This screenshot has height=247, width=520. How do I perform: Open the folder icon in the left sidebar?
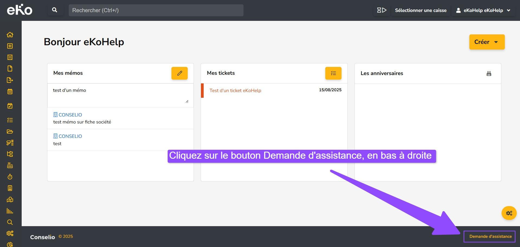coord(10,131)
